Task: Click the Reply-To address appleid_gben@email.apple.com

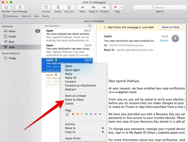Action: click(135, 50)
